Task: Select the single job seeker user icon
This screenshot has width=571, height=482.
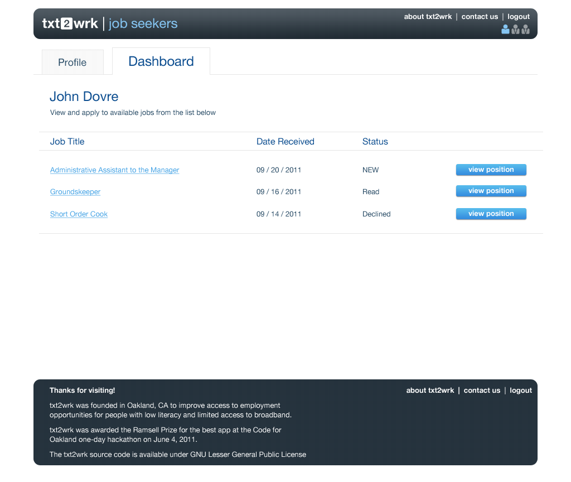Action: click(505, 30)
